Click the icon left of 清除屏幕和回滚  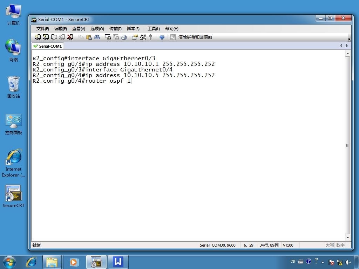tap(172, 37)
